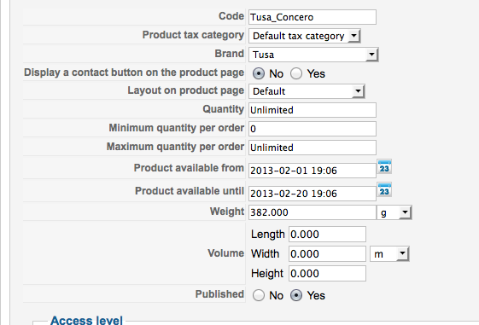Click the Code field with Tusa_Concero
The width and height of the screenshot is (479, 325).
[313, 17]
